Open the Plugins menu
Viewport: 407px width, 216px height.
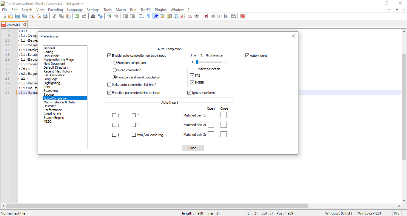coord(161,10)
